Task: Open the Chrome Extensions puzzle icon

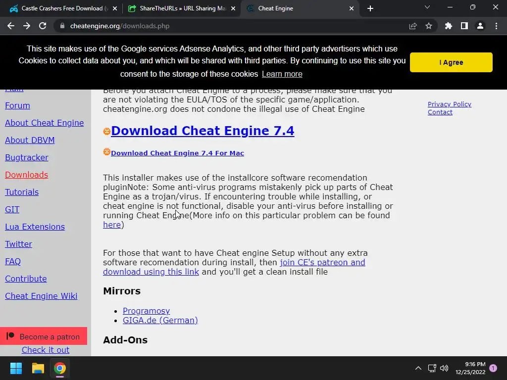Action: coord(448,26)
